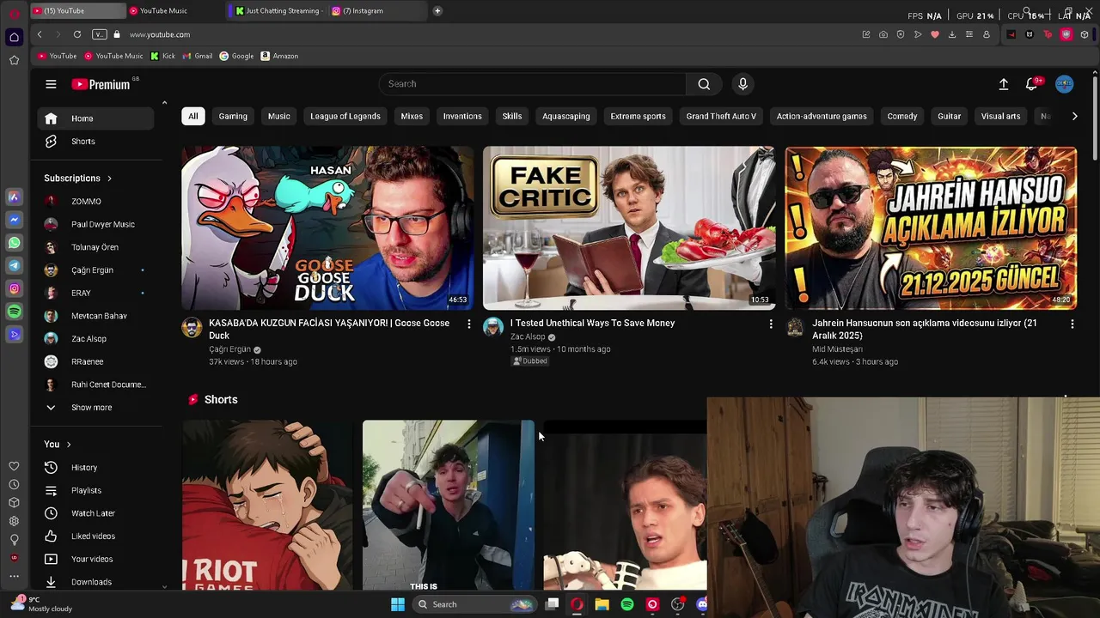Open Watch Later in the sidebar

coord(95,513)
